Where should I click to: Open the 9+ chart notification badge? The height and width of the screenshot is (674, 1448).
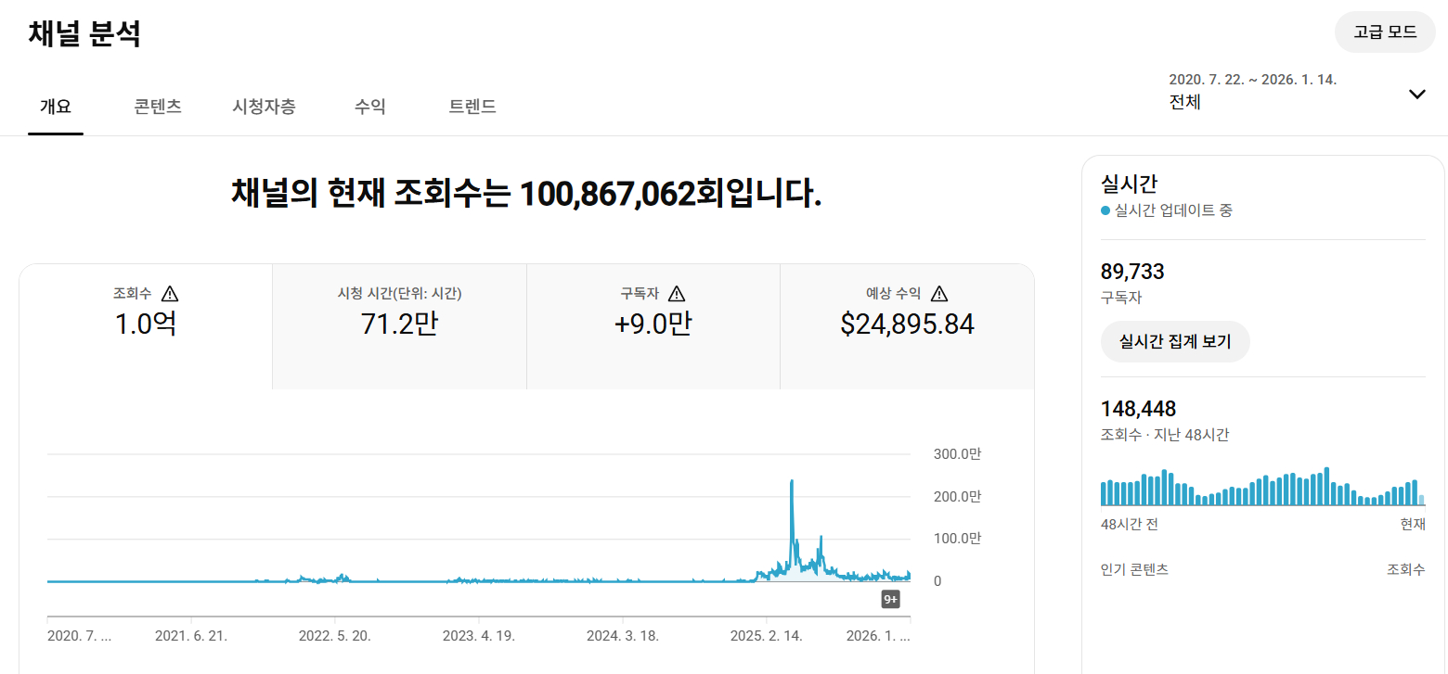[890, 599]
